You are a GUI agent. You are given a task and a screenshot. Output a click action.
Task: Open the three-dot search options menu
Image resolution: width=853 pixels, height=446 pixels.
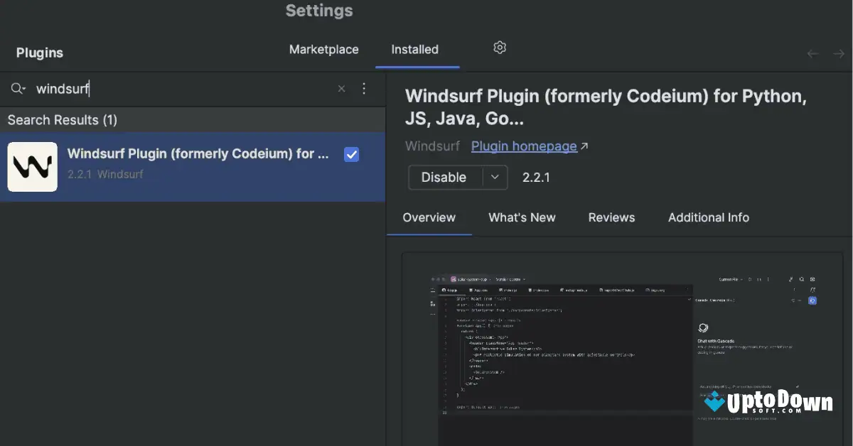(364, 89)
